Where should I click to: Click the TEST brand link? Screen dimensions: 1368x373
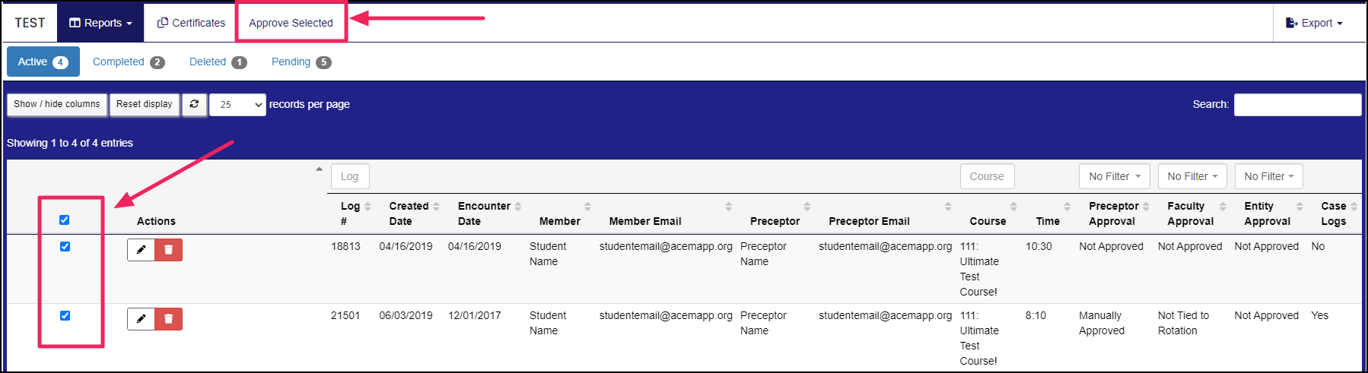point(30,23)
